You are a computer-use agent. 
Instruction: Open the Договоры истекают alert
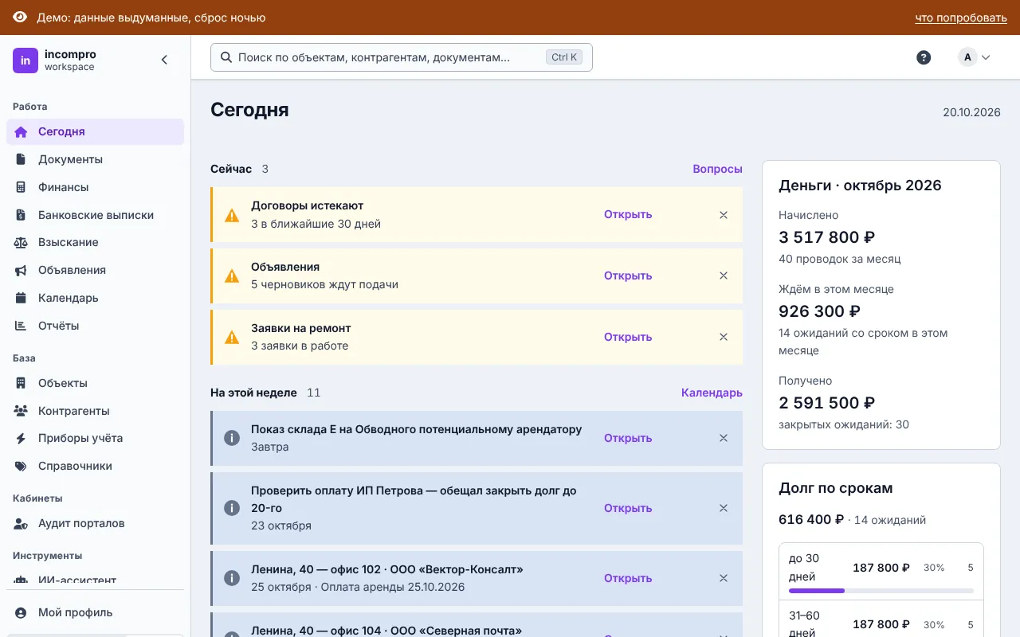click(x=628, y=214)
